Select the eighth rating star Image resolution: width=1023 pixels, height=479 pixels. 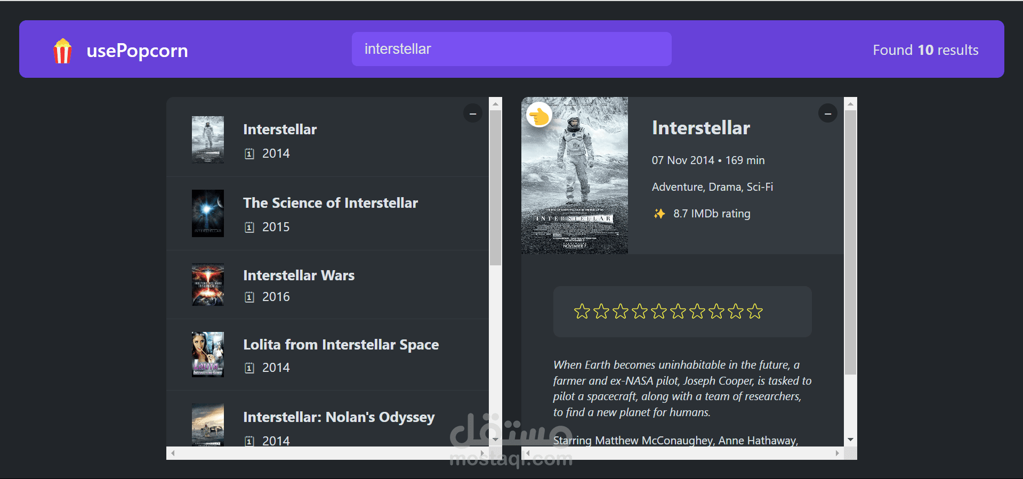[x=716, y=311]
